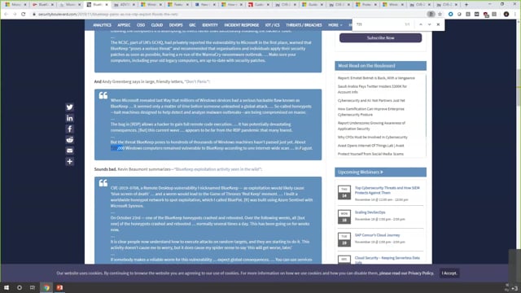
Task: Open "Report Underscores Growing Awareness" article
Action: (371, 125)
